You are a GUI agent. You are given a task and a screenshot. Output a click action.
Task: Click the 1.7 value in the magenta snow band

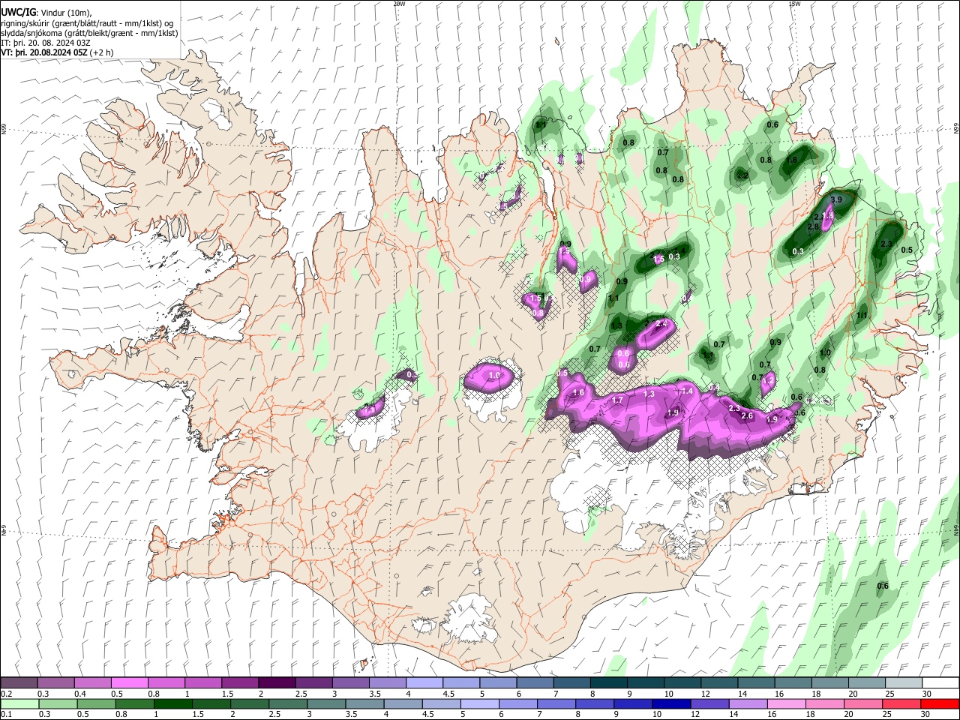point(617,400)
